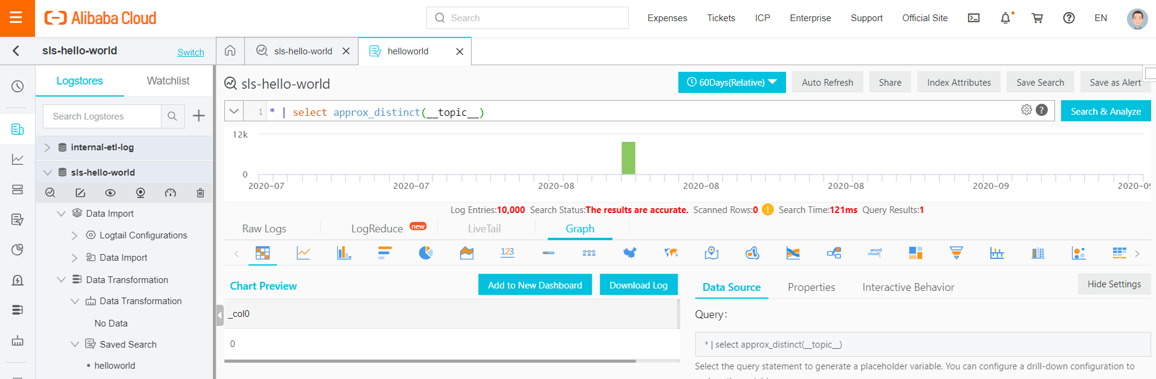The image size is (1156, 379).
Task: Select the area chart type
Action: coord(467,253)
